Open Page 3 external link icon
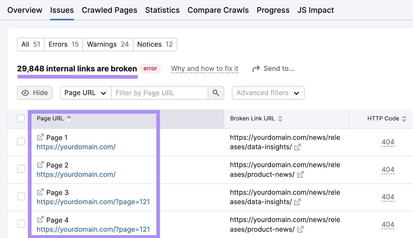 pyautogui.click(x=40, y=192)
